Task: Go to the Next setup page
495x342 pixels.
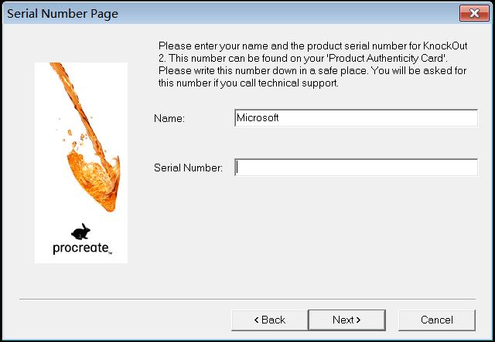Action: pyautogui.click(x=346, y=320)
